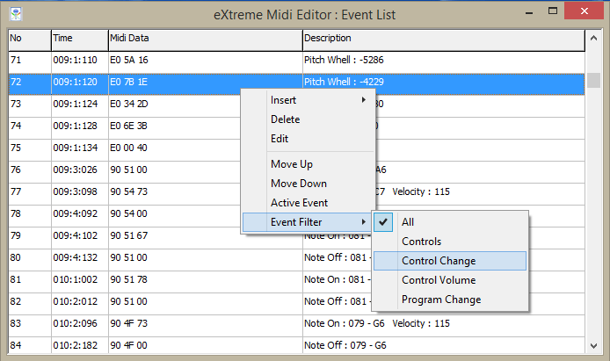Choose Control Change filter option
This screenshot has height=361, width=610.
tap(450, 261)
